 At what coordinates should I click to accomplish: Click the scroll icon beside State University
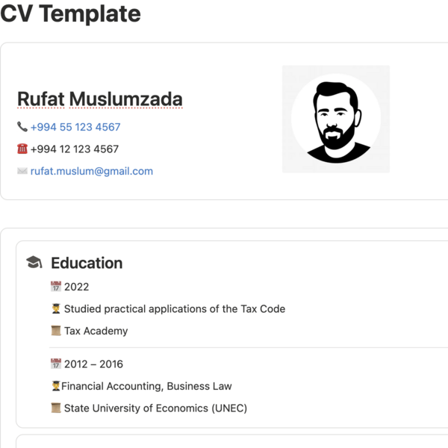(x=55, y=408)
